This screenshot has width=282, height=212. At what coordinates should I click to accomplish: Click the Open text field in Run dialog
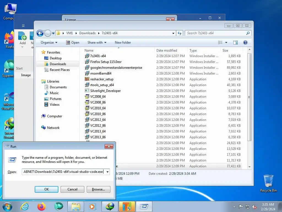(x=64, y=172)
